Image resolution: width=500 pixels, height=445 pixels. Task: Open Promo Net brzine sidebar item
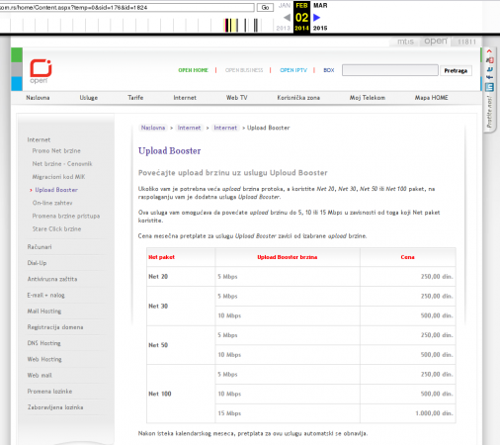tap(56, 150)
